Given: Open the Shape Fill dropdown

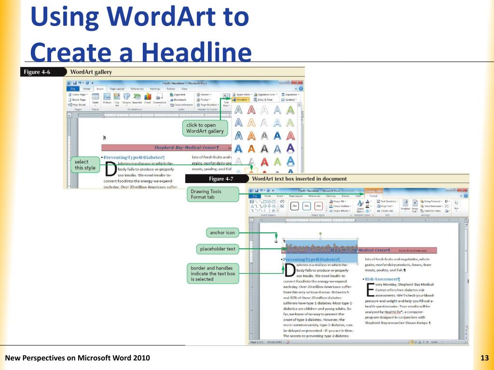Looking at the screenshot, I should (337, 201).
